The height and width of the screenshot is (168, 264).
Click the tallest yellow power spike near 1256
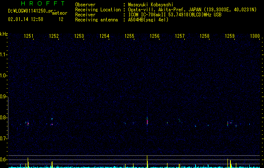click(x=147, y=161)
